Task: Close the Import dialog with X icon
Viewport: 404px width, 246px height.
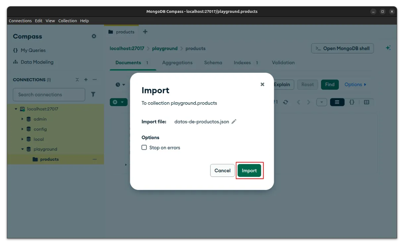Action: pos(262,84)
